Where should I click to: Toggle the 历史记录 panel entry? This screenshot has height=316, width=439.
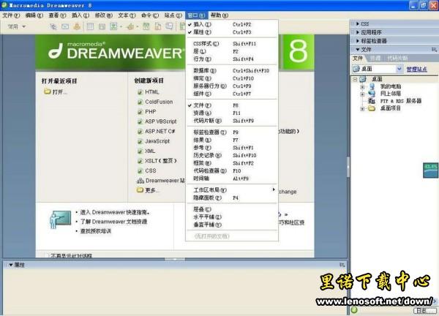[x=233, y=155]
